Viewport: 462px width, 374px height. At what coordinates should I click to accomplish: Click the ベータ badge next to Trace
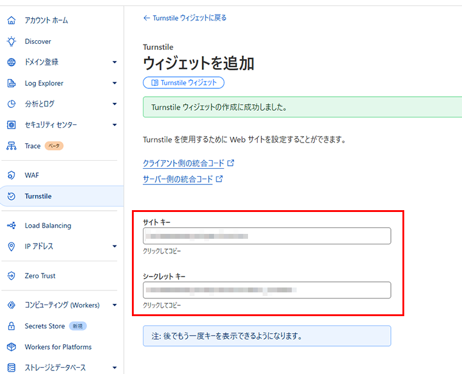pyautogui.click(x=54, y=146)
